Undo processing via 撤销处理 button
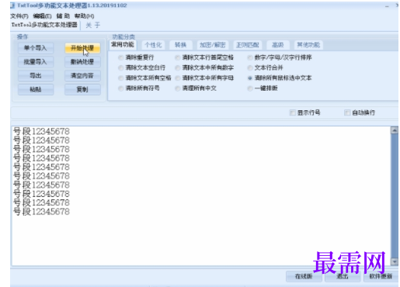The image size is (400, 287). click(x=82, y=62)
